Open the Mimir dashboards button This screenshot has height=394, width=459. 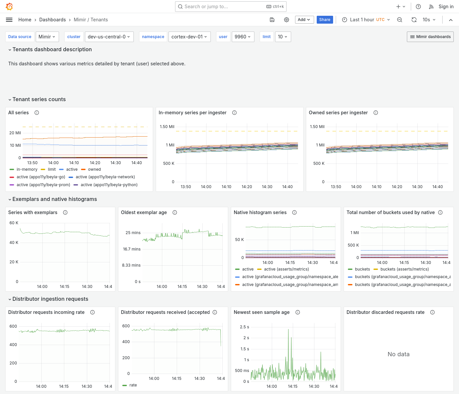430,36
